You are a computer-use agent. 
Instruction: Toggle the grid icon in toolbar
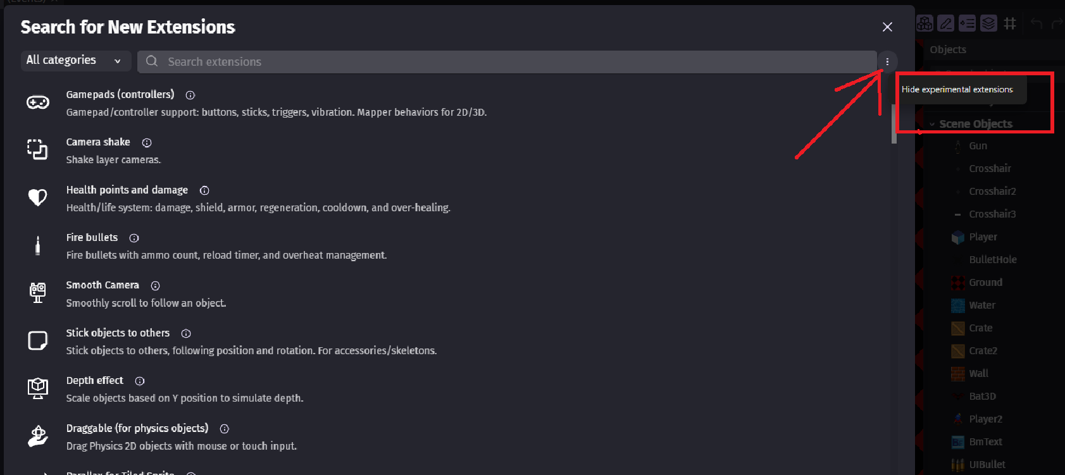point(1010,23)
